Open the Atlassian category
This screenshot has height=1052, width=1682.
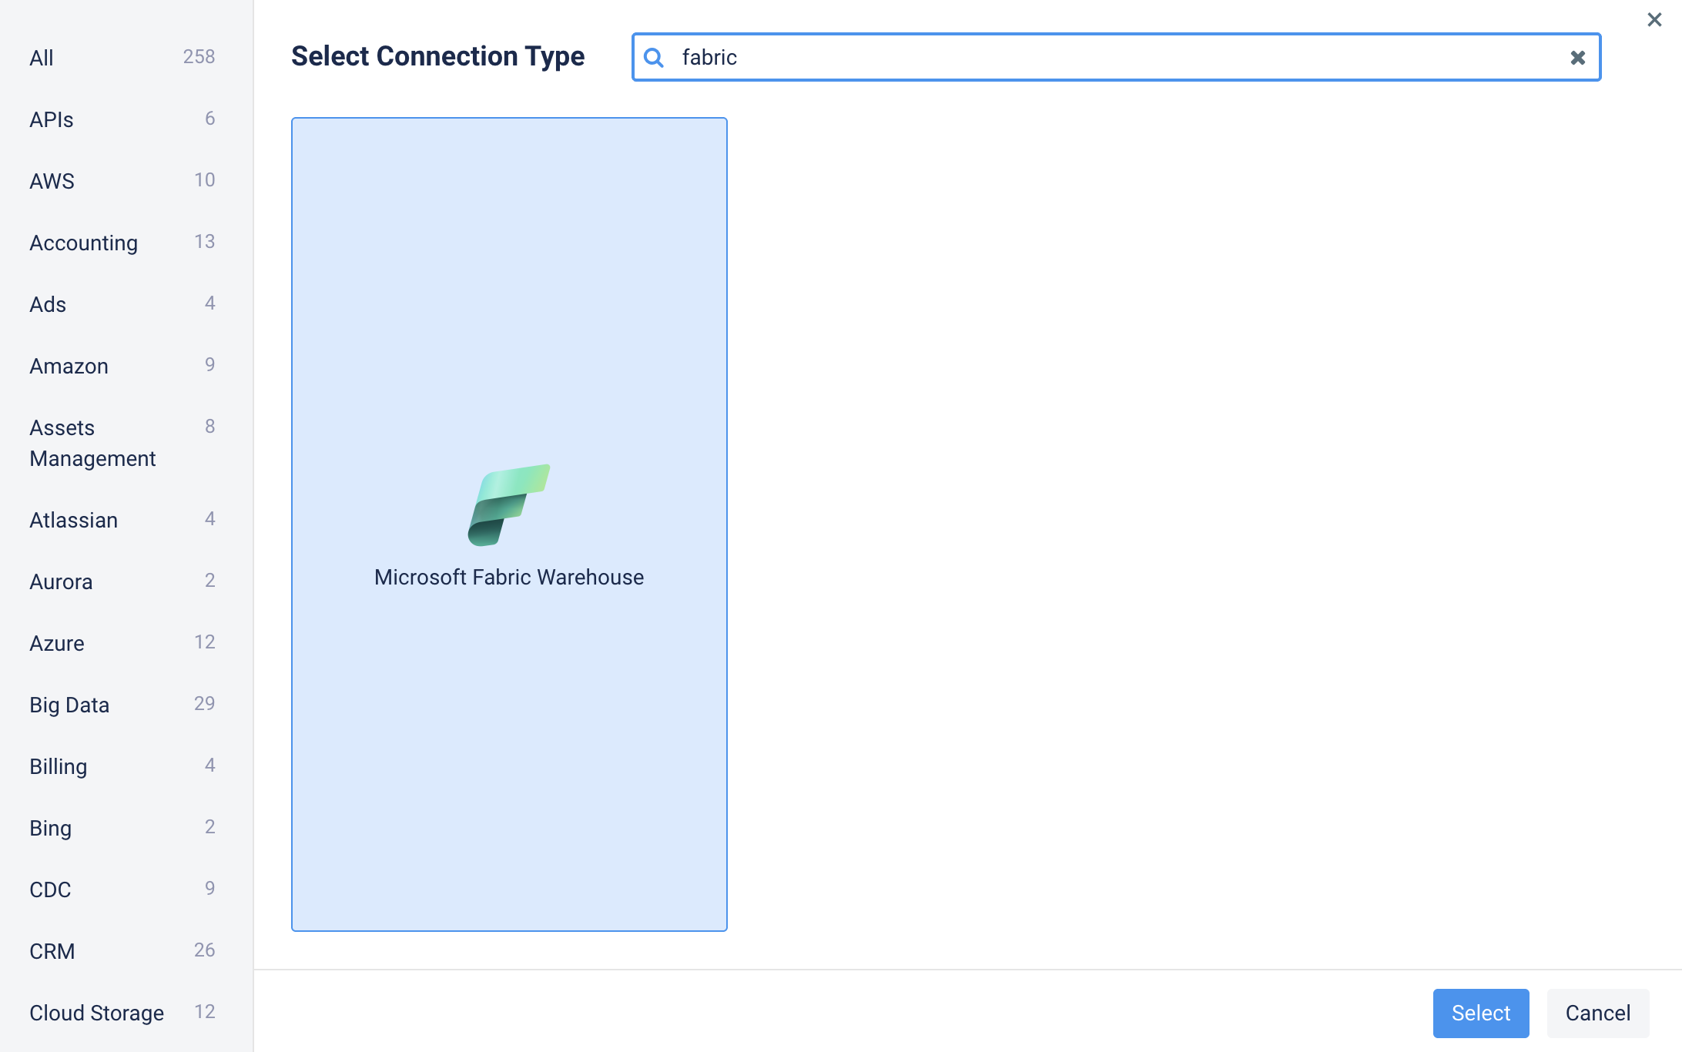point(122,520)
